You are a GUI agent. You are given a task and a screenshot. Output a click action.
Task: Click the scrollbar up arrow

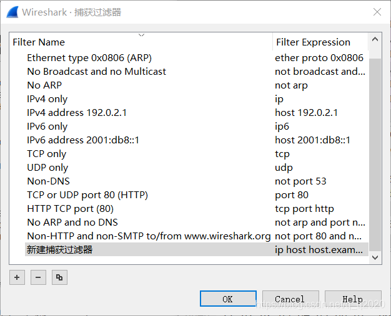(375, 39)
